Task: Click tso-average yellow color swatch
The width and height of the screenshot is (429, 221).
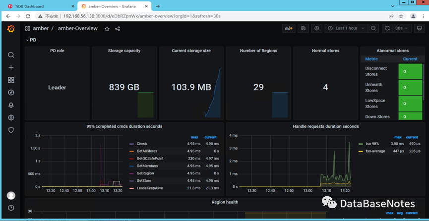Action: click(x=361, y=151)
